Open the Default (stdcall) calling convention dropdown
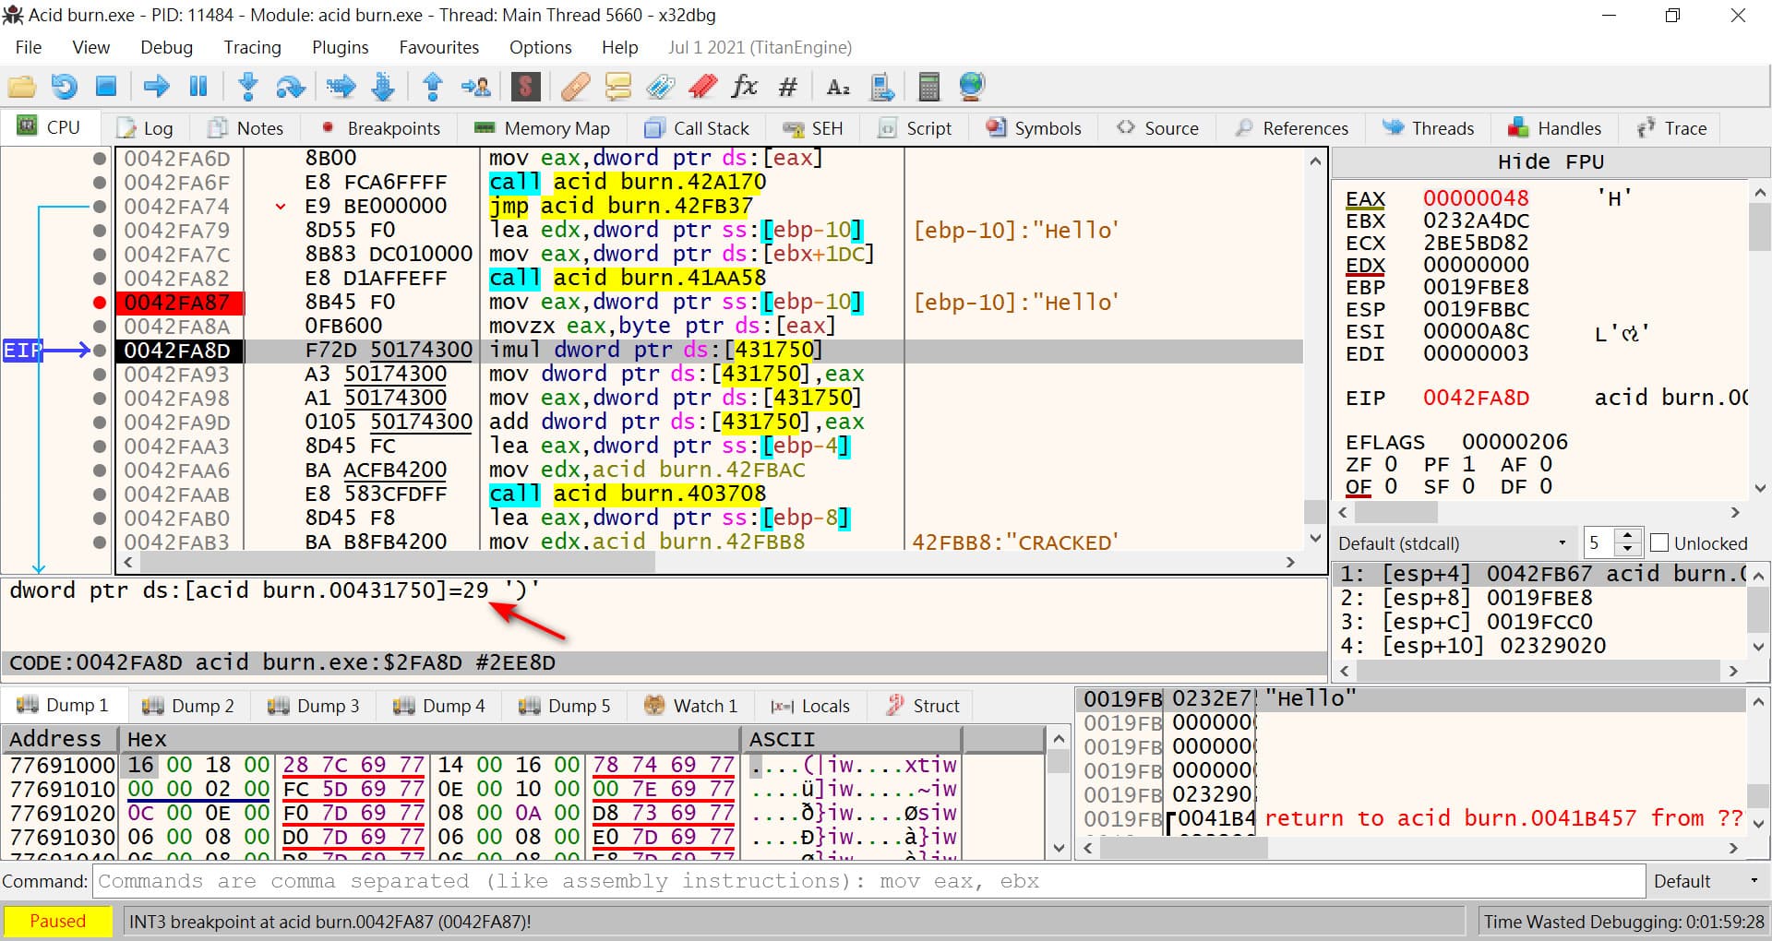 click(1453, 543)
